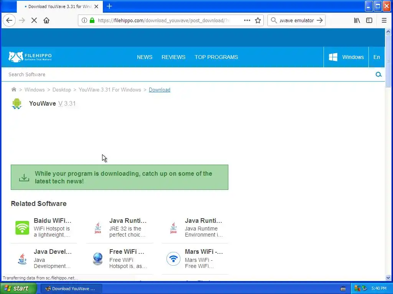
Task: Click YouWave 3.31 For Windows breadcrumb
Action: click(110, 90)
